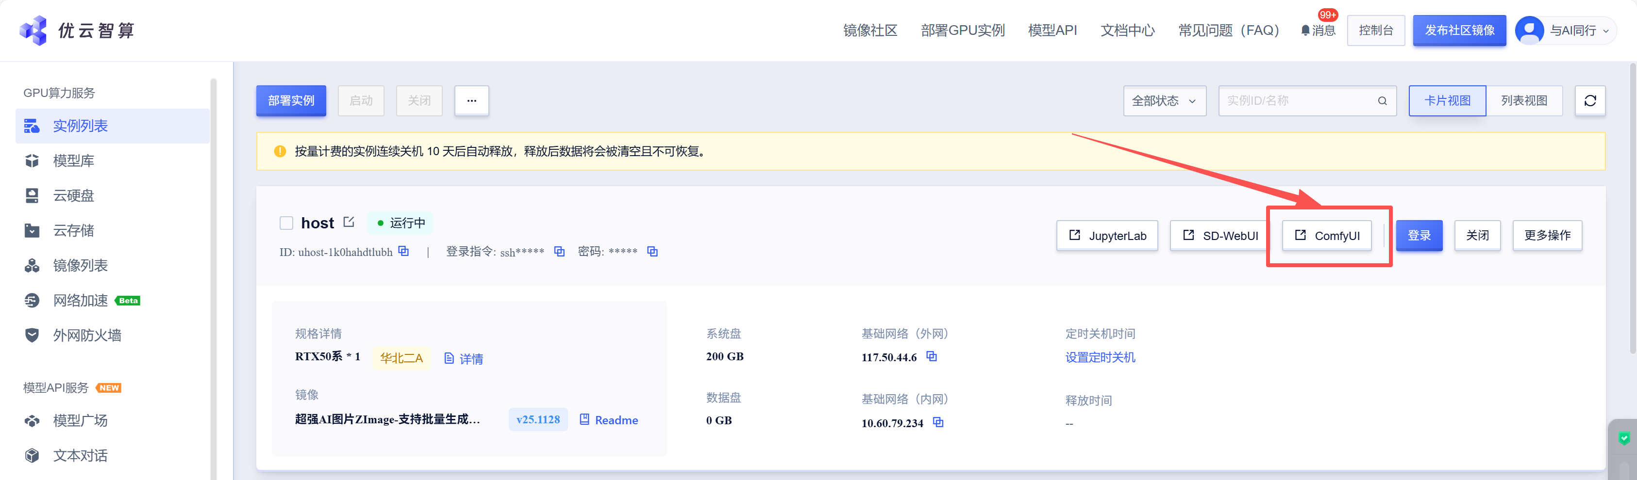Click the refresh icon button
The height and width of the screenshot is (480, 1637).
(1589, 101)
